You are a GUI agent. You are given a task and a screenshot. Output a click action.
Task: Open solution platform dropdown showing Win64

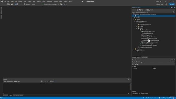37,4
